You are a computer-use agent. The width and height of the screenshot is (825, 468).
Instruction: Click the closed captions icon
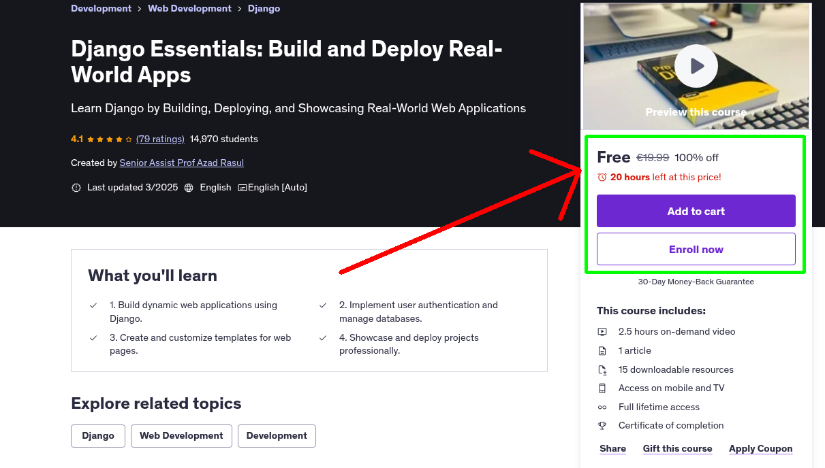pyautogui.click(x=242, y=188)
